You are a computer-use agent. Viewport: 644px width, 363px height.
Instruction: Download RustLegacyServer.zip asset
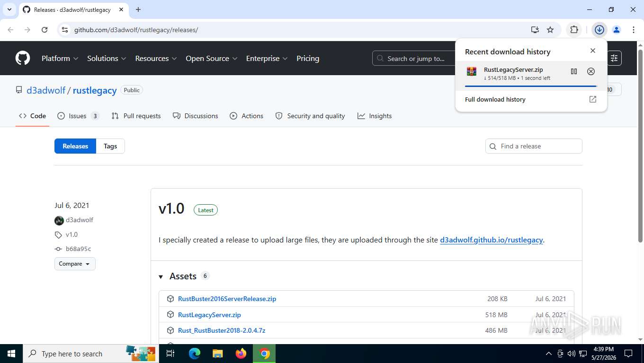point(209,315)
